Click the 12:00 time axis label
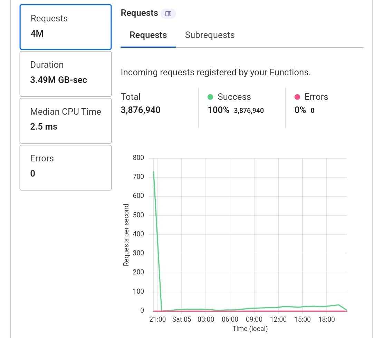 [278, 319]
